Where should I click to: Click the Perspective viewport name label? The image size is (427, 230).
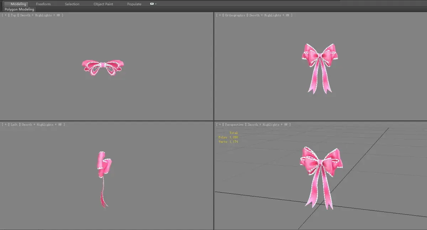point(234,125)
